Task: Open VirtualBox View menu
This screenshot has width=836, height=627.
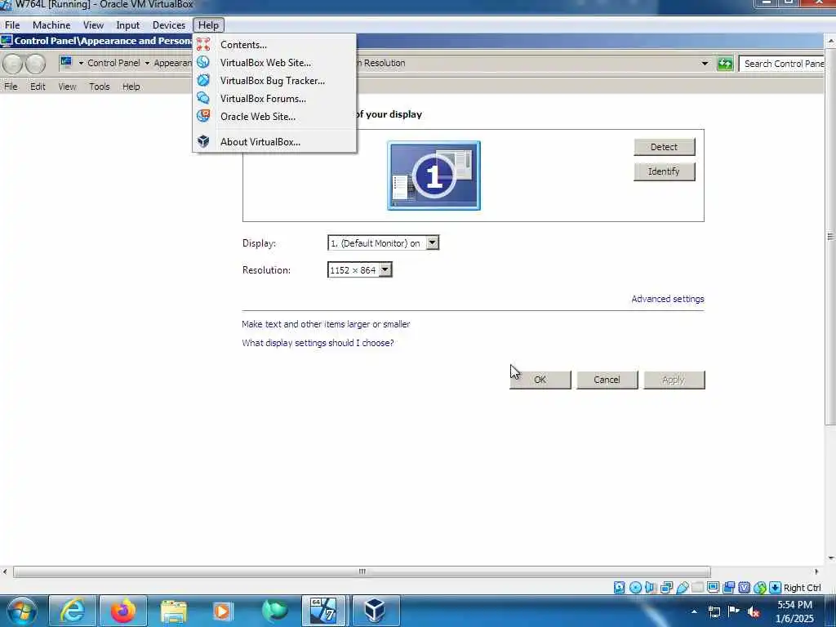Action: (93, 25)
